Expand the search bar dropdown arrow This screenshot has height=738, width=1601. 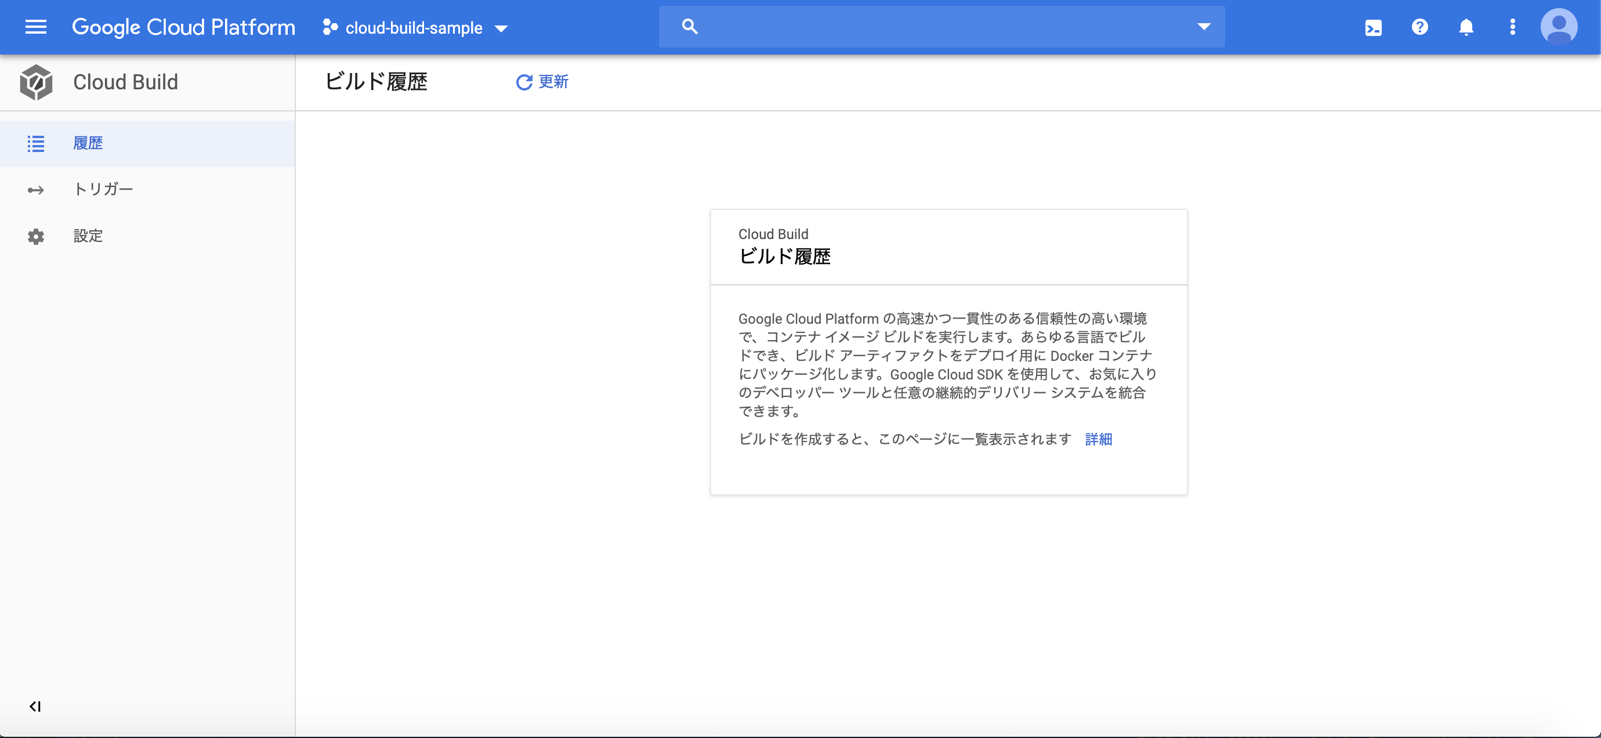[1204, 27]
